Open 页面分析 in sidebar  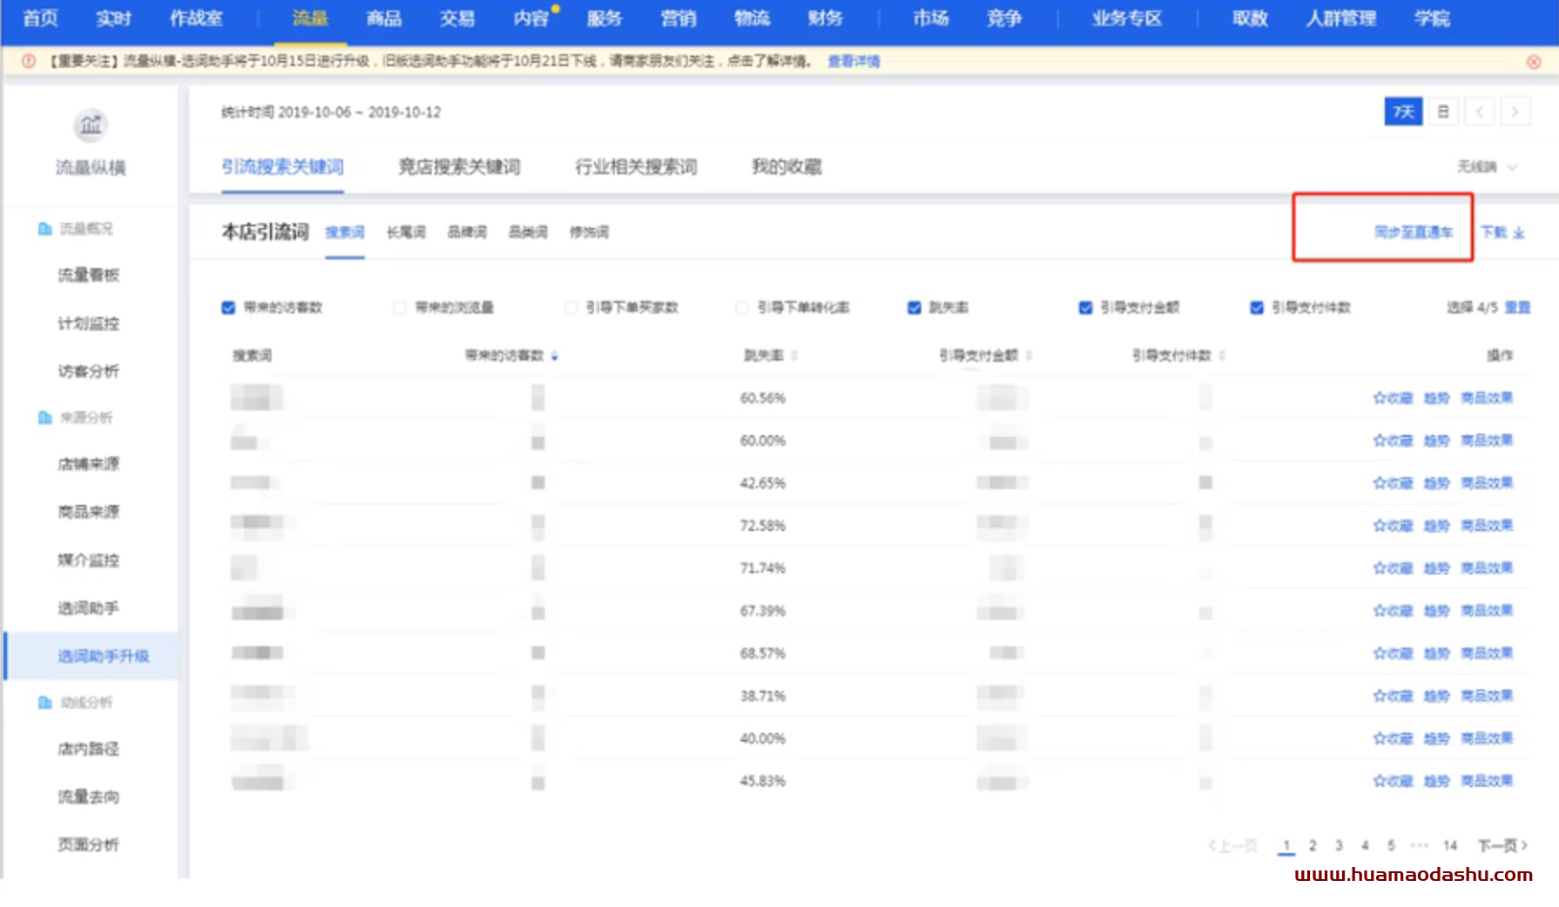[88, 845]
